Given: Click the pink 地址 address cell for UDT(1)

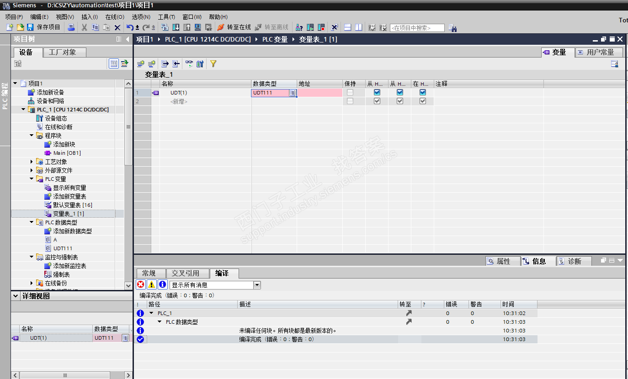Looking at the screenshot, I should (320, 93).
